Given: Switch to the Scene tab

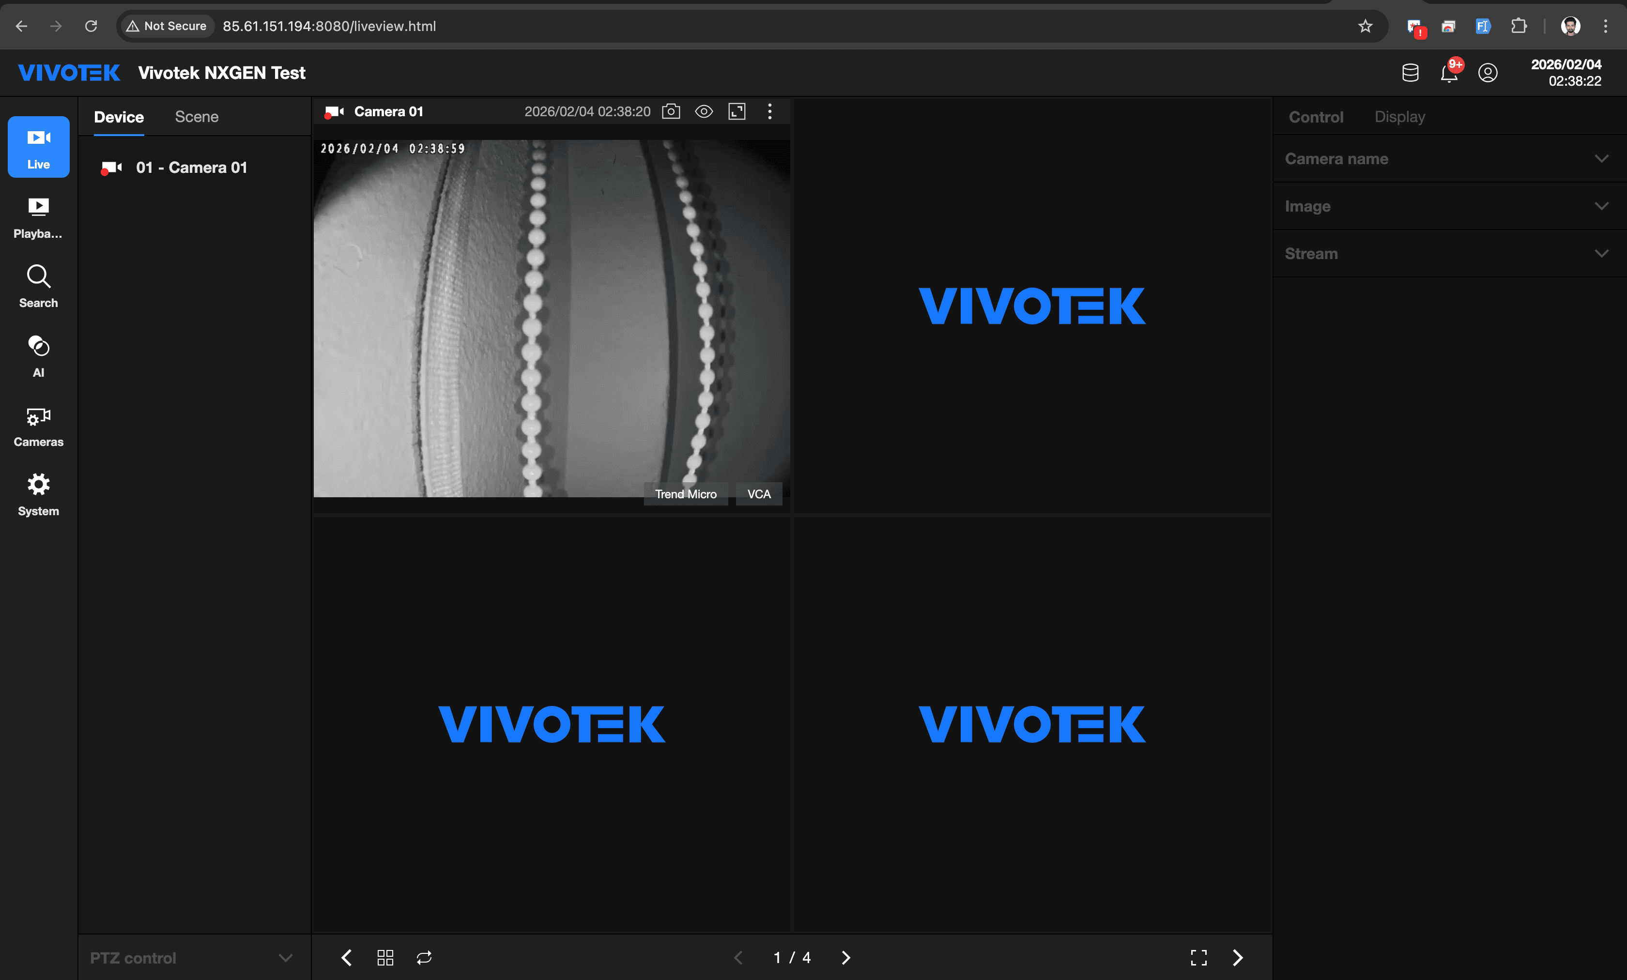Looking at the screenshot, I should 196,117.
